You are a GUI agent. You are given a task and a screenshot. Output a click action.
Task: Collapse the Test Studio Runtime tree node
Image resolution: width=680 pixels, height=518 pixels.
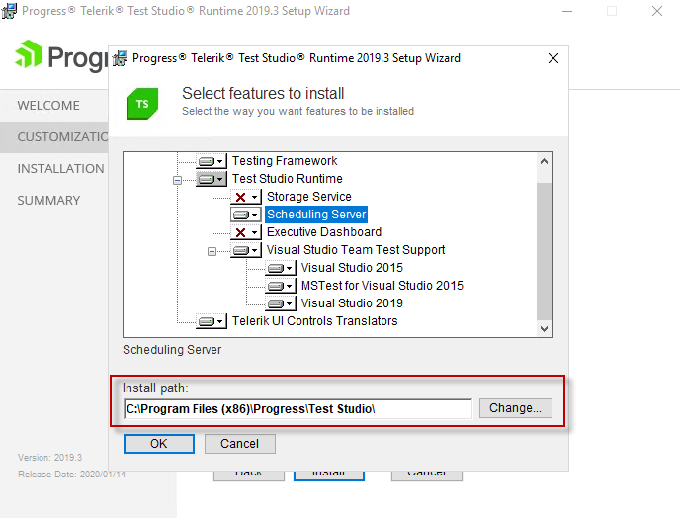(177, 180)
